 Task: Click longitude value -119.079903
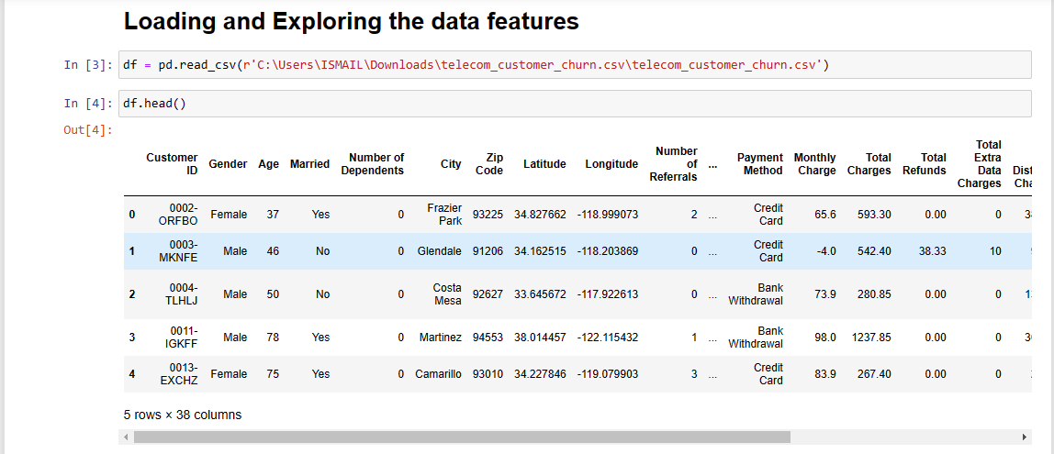pyautogui.click(x=608, y=374)
